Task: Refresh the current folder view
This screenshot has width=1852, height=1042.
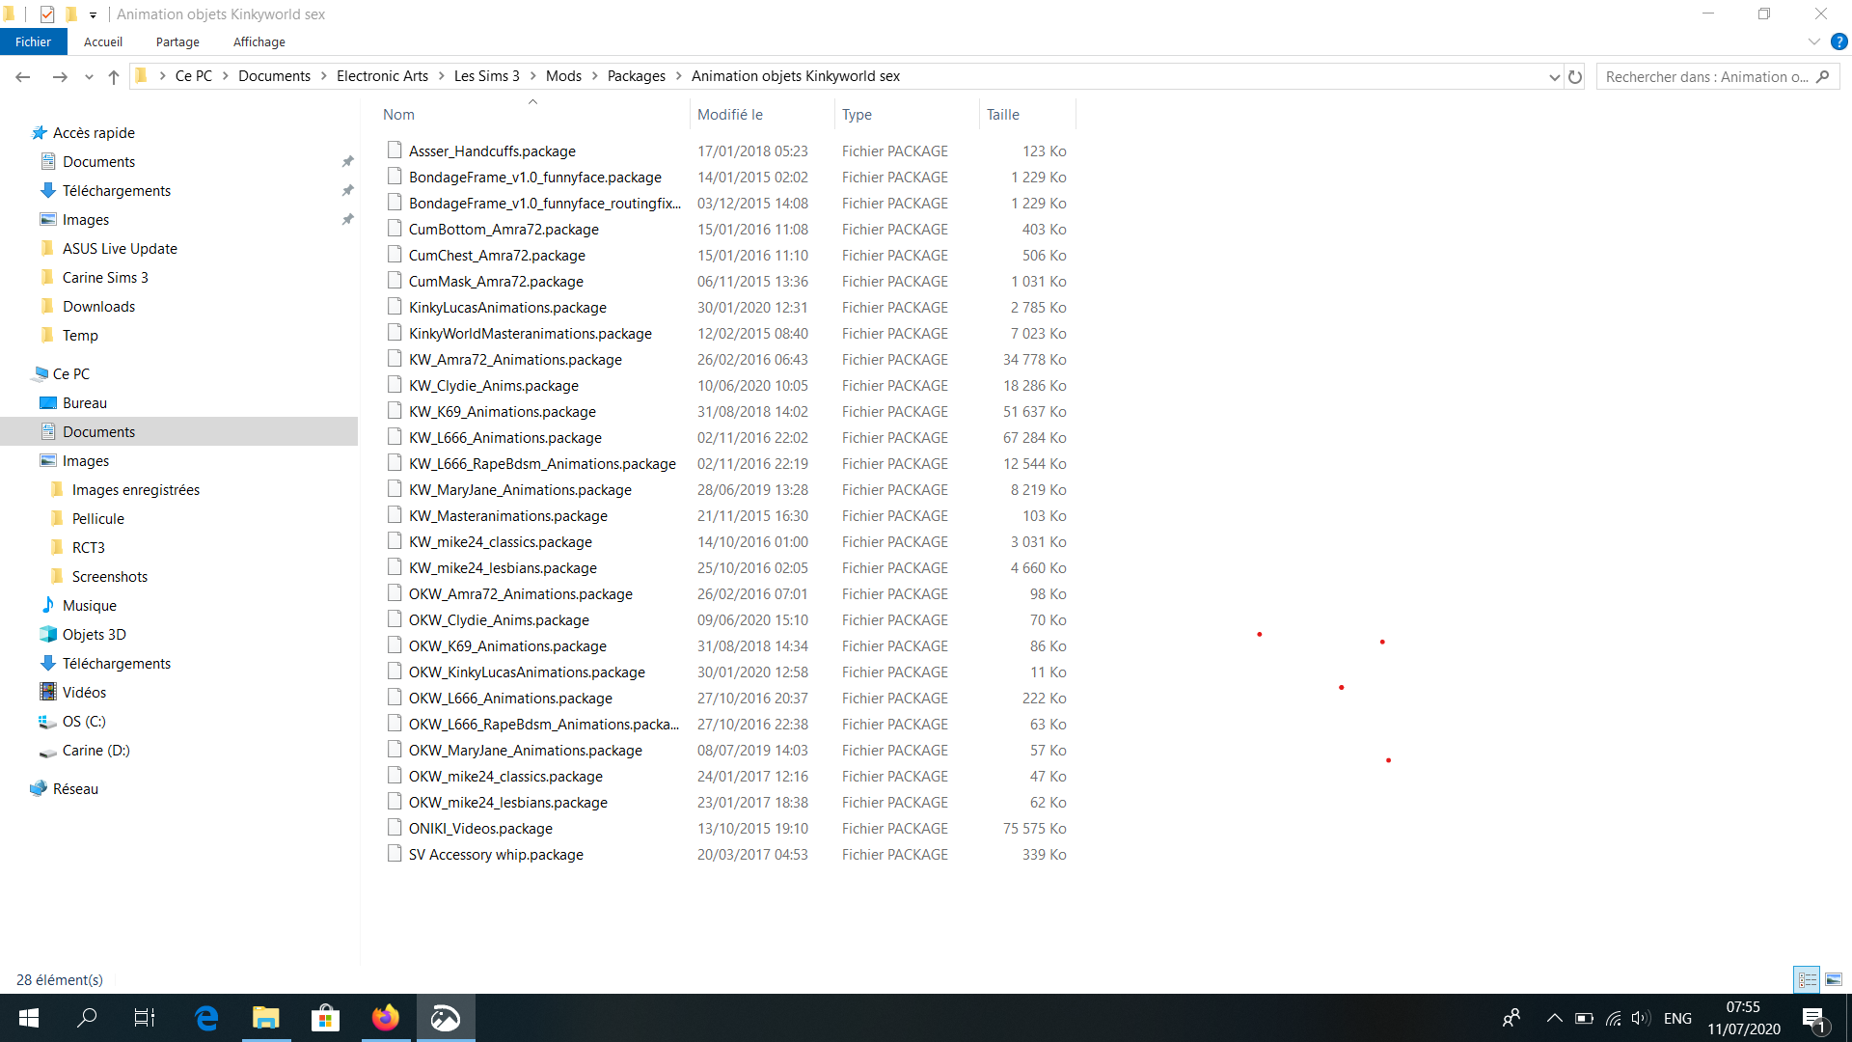Action: pyautogui.click(x=1575, y=77)
